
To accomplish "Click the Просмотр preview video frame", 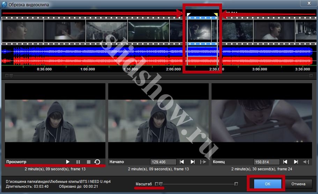I will click(x=55, y=121).
